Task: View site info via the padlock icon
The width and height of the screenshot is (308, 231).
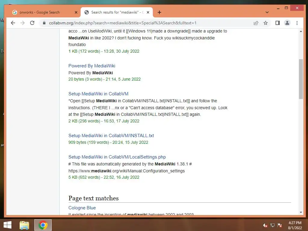Action: pos(44,23)
